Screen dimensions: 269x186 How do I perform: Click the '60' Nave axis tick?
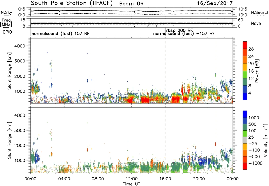[x=240, y=20]
